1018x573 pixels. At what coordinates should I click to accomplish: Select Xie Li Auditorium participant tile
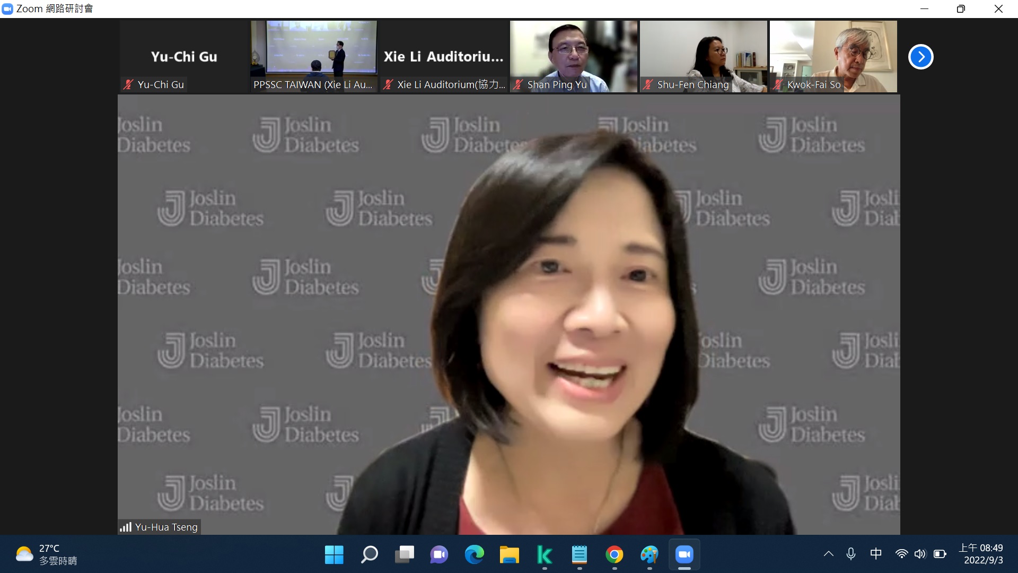444,57
